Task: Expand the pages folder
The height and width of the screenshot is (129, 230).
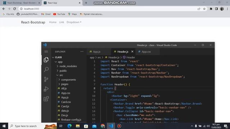Action: click(x=65, y=84)
